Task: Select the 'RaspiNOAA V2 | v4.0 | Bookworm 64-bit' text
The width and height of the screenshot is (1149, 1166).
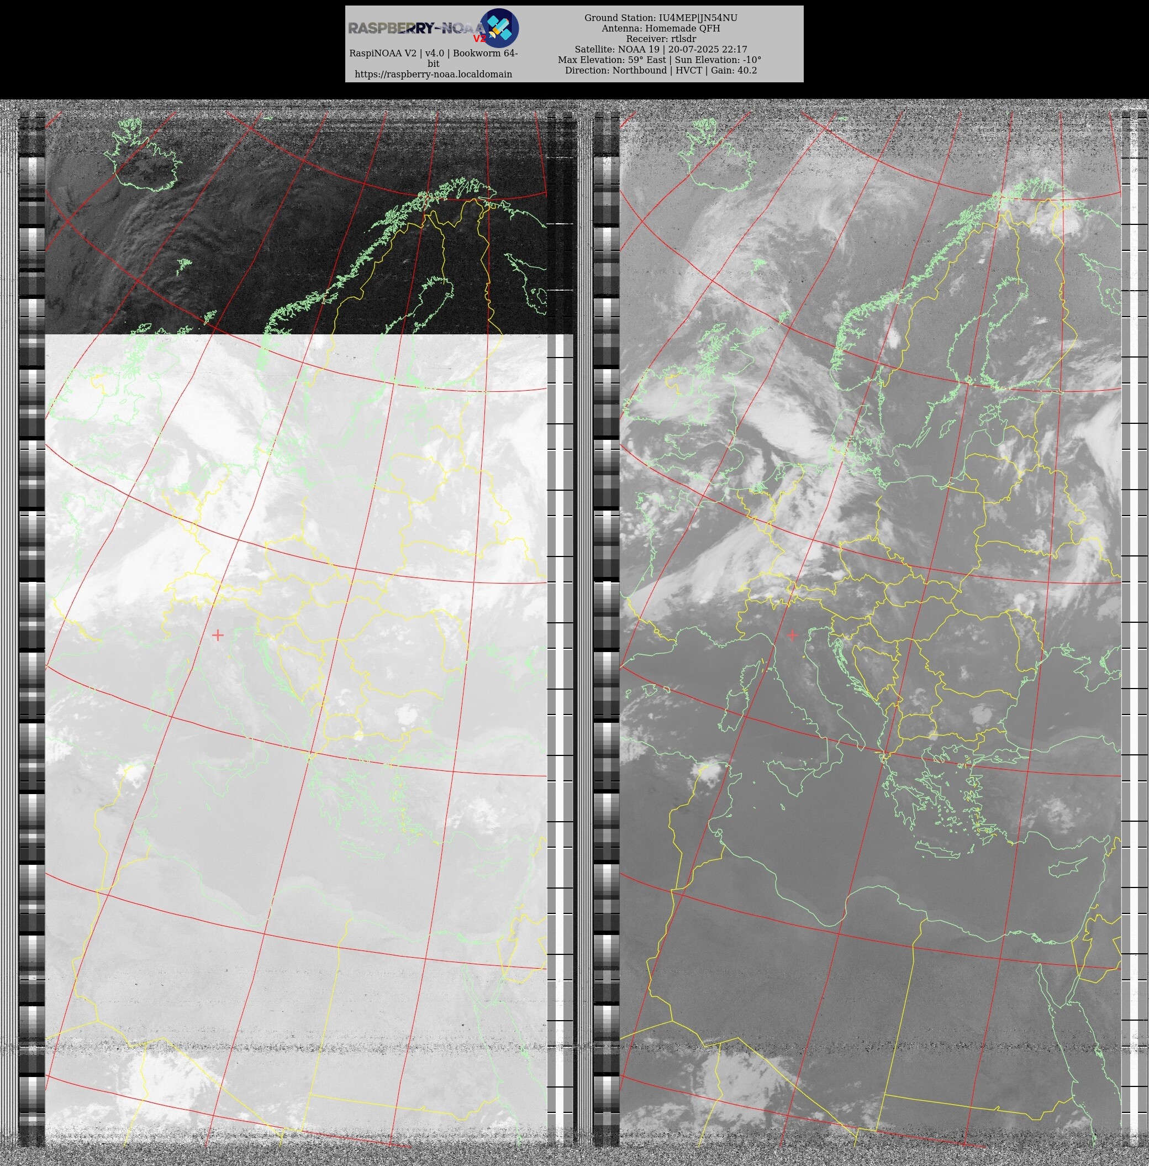Action: pos(433,59)
